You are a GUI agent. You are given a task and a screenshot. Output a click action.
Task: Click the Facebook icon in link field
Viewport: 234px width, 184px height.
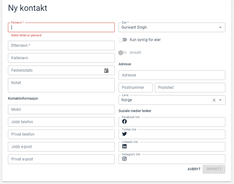coord(124,122)
